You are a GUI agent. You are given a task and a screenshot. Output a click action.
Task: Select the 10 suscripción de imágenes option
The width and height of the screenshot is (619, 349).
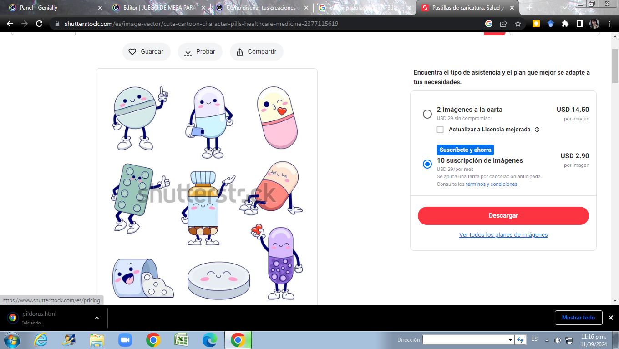[x=427, y=164]
